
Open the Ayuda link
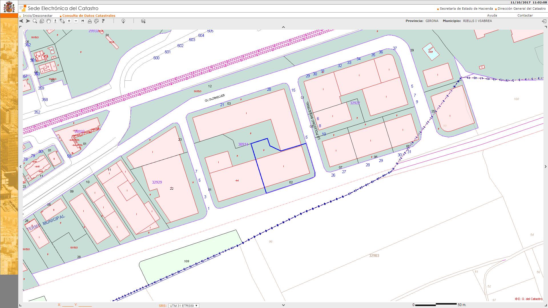(x=492, y=15)
